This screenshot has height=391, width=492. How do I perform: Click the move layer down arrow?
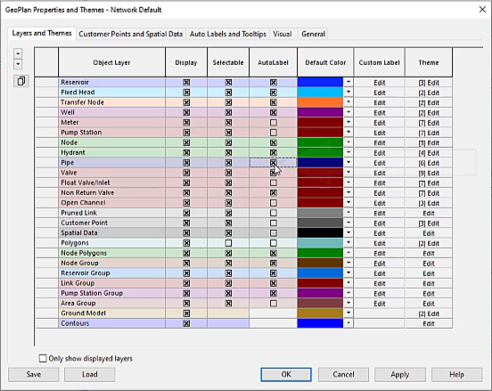click(x=18, y=64)
